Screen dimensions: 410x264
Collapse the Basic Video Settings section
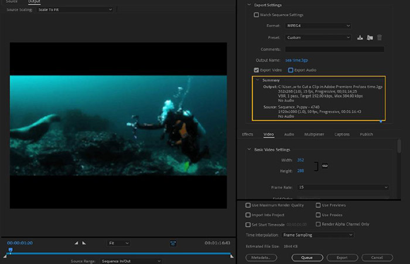click(249, 149)
